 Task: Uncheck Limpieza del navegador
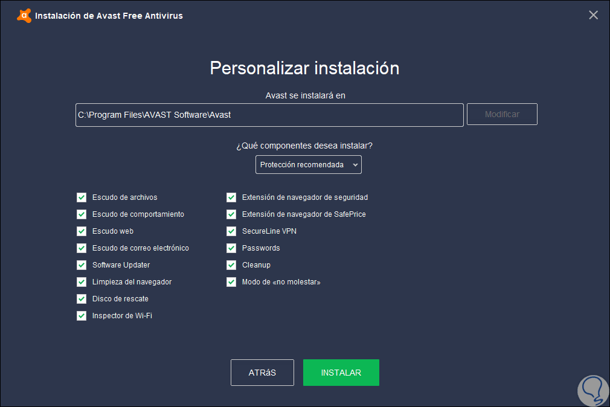pyautogui.click(x=82, y=282)
